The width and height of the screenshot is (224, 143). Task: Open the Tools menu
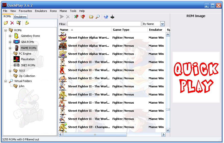73,11
